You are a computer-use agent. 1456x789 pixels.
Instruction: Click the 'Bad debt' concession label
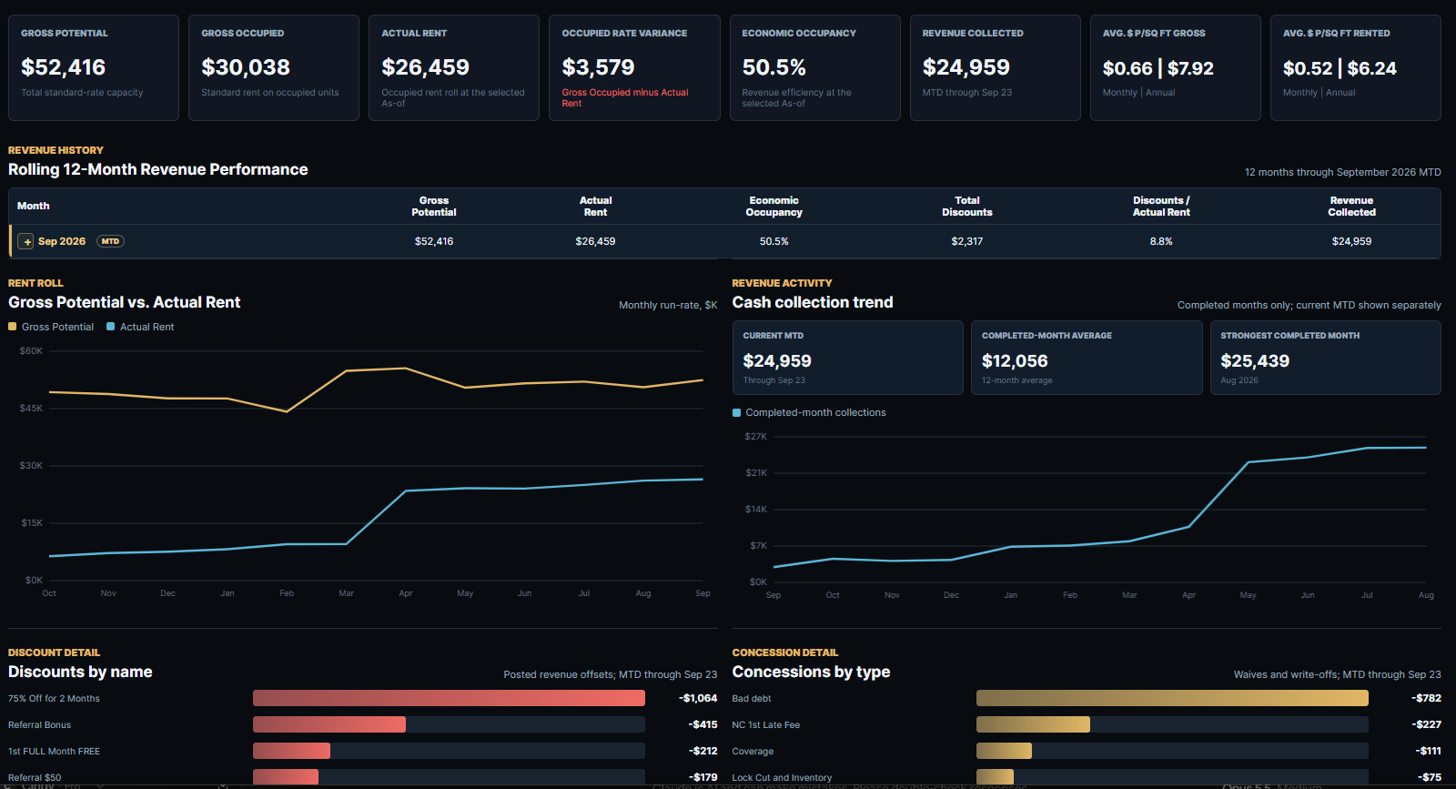[x=752, y=699]
